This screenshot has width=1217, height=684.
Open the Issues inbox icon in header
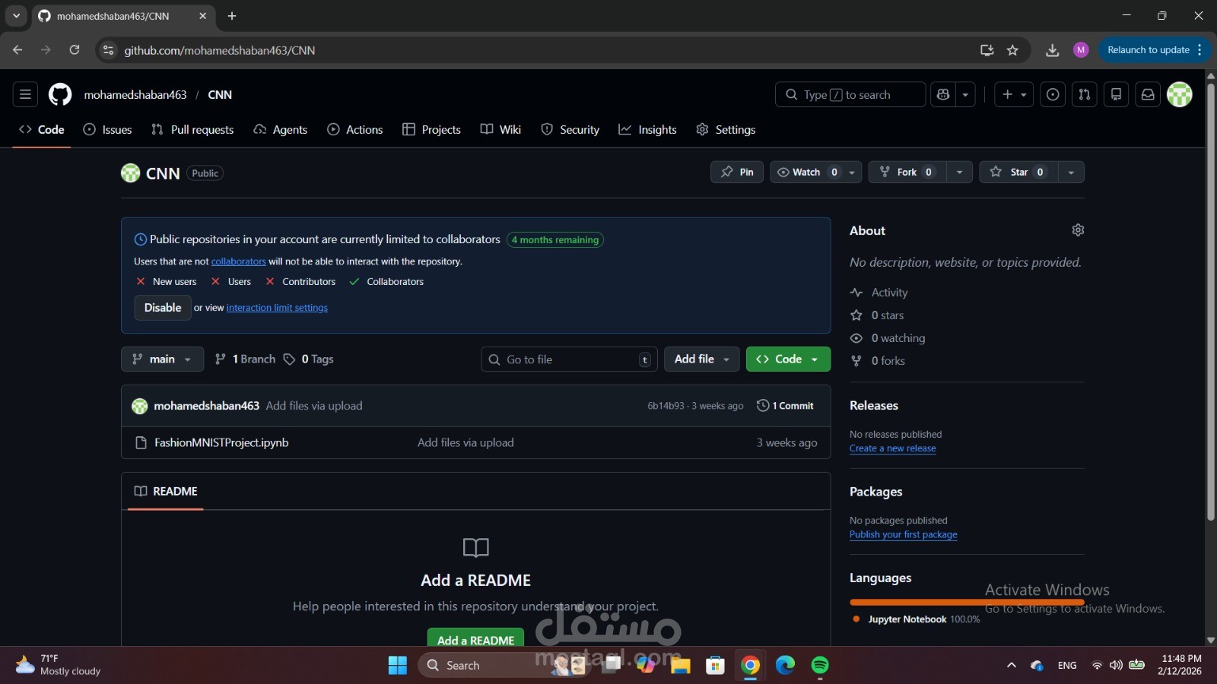1053,94
